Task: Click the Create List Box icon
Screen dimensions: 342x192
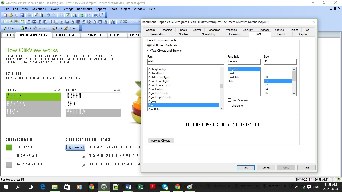Action: tap(29, 22)
